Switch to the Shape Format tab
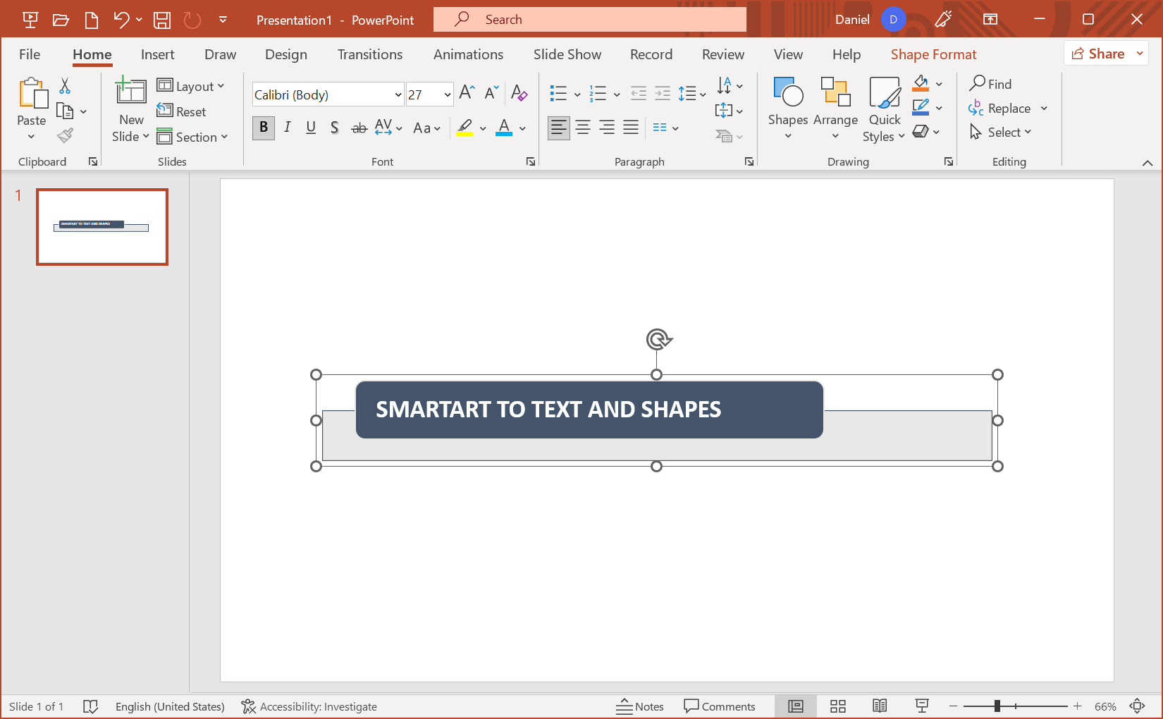1163x719 pixels. [933, 54]
